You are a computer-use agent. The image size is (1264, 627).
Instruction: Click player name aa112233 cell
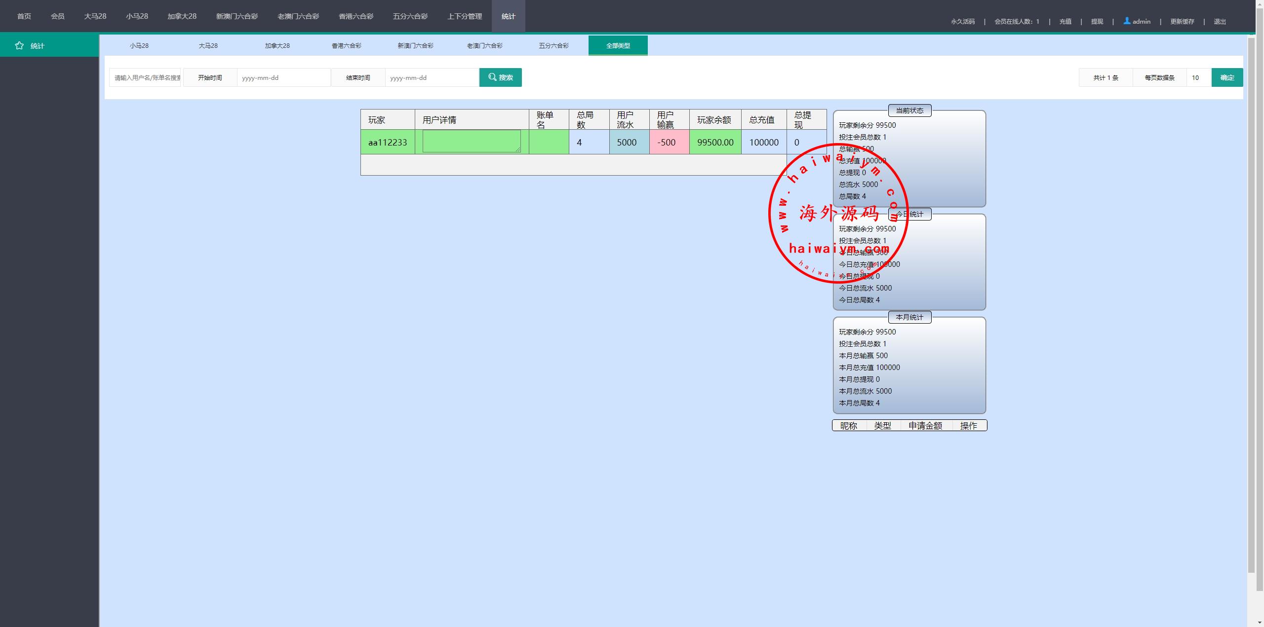[x=388, y=142]
